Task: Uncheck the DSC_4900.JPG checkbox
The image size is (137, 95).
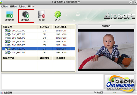Action: [6, 34]
